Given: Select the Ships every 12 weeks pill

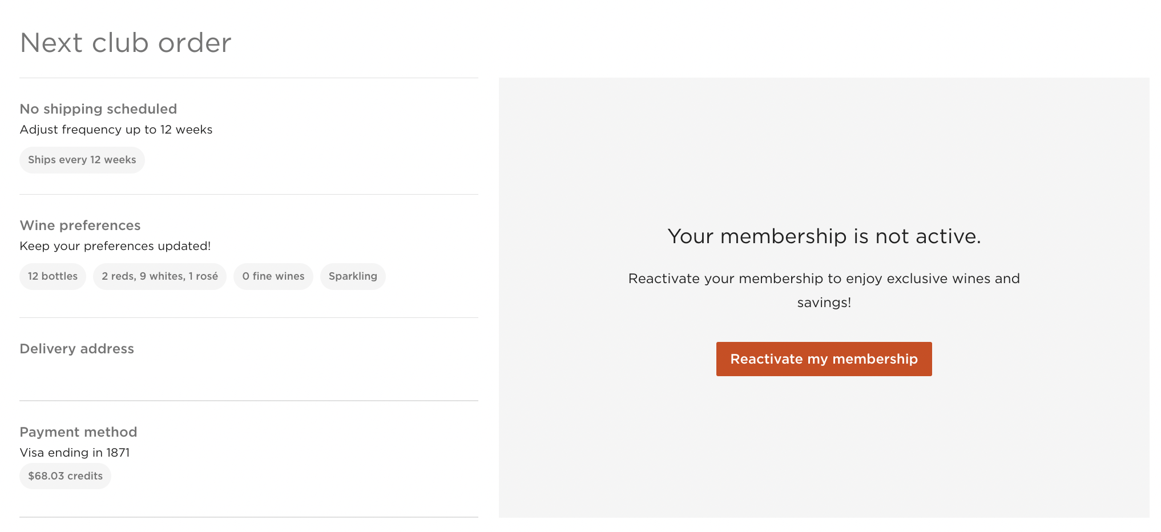Looking at the screenshot, I should [x=82, y=160].
